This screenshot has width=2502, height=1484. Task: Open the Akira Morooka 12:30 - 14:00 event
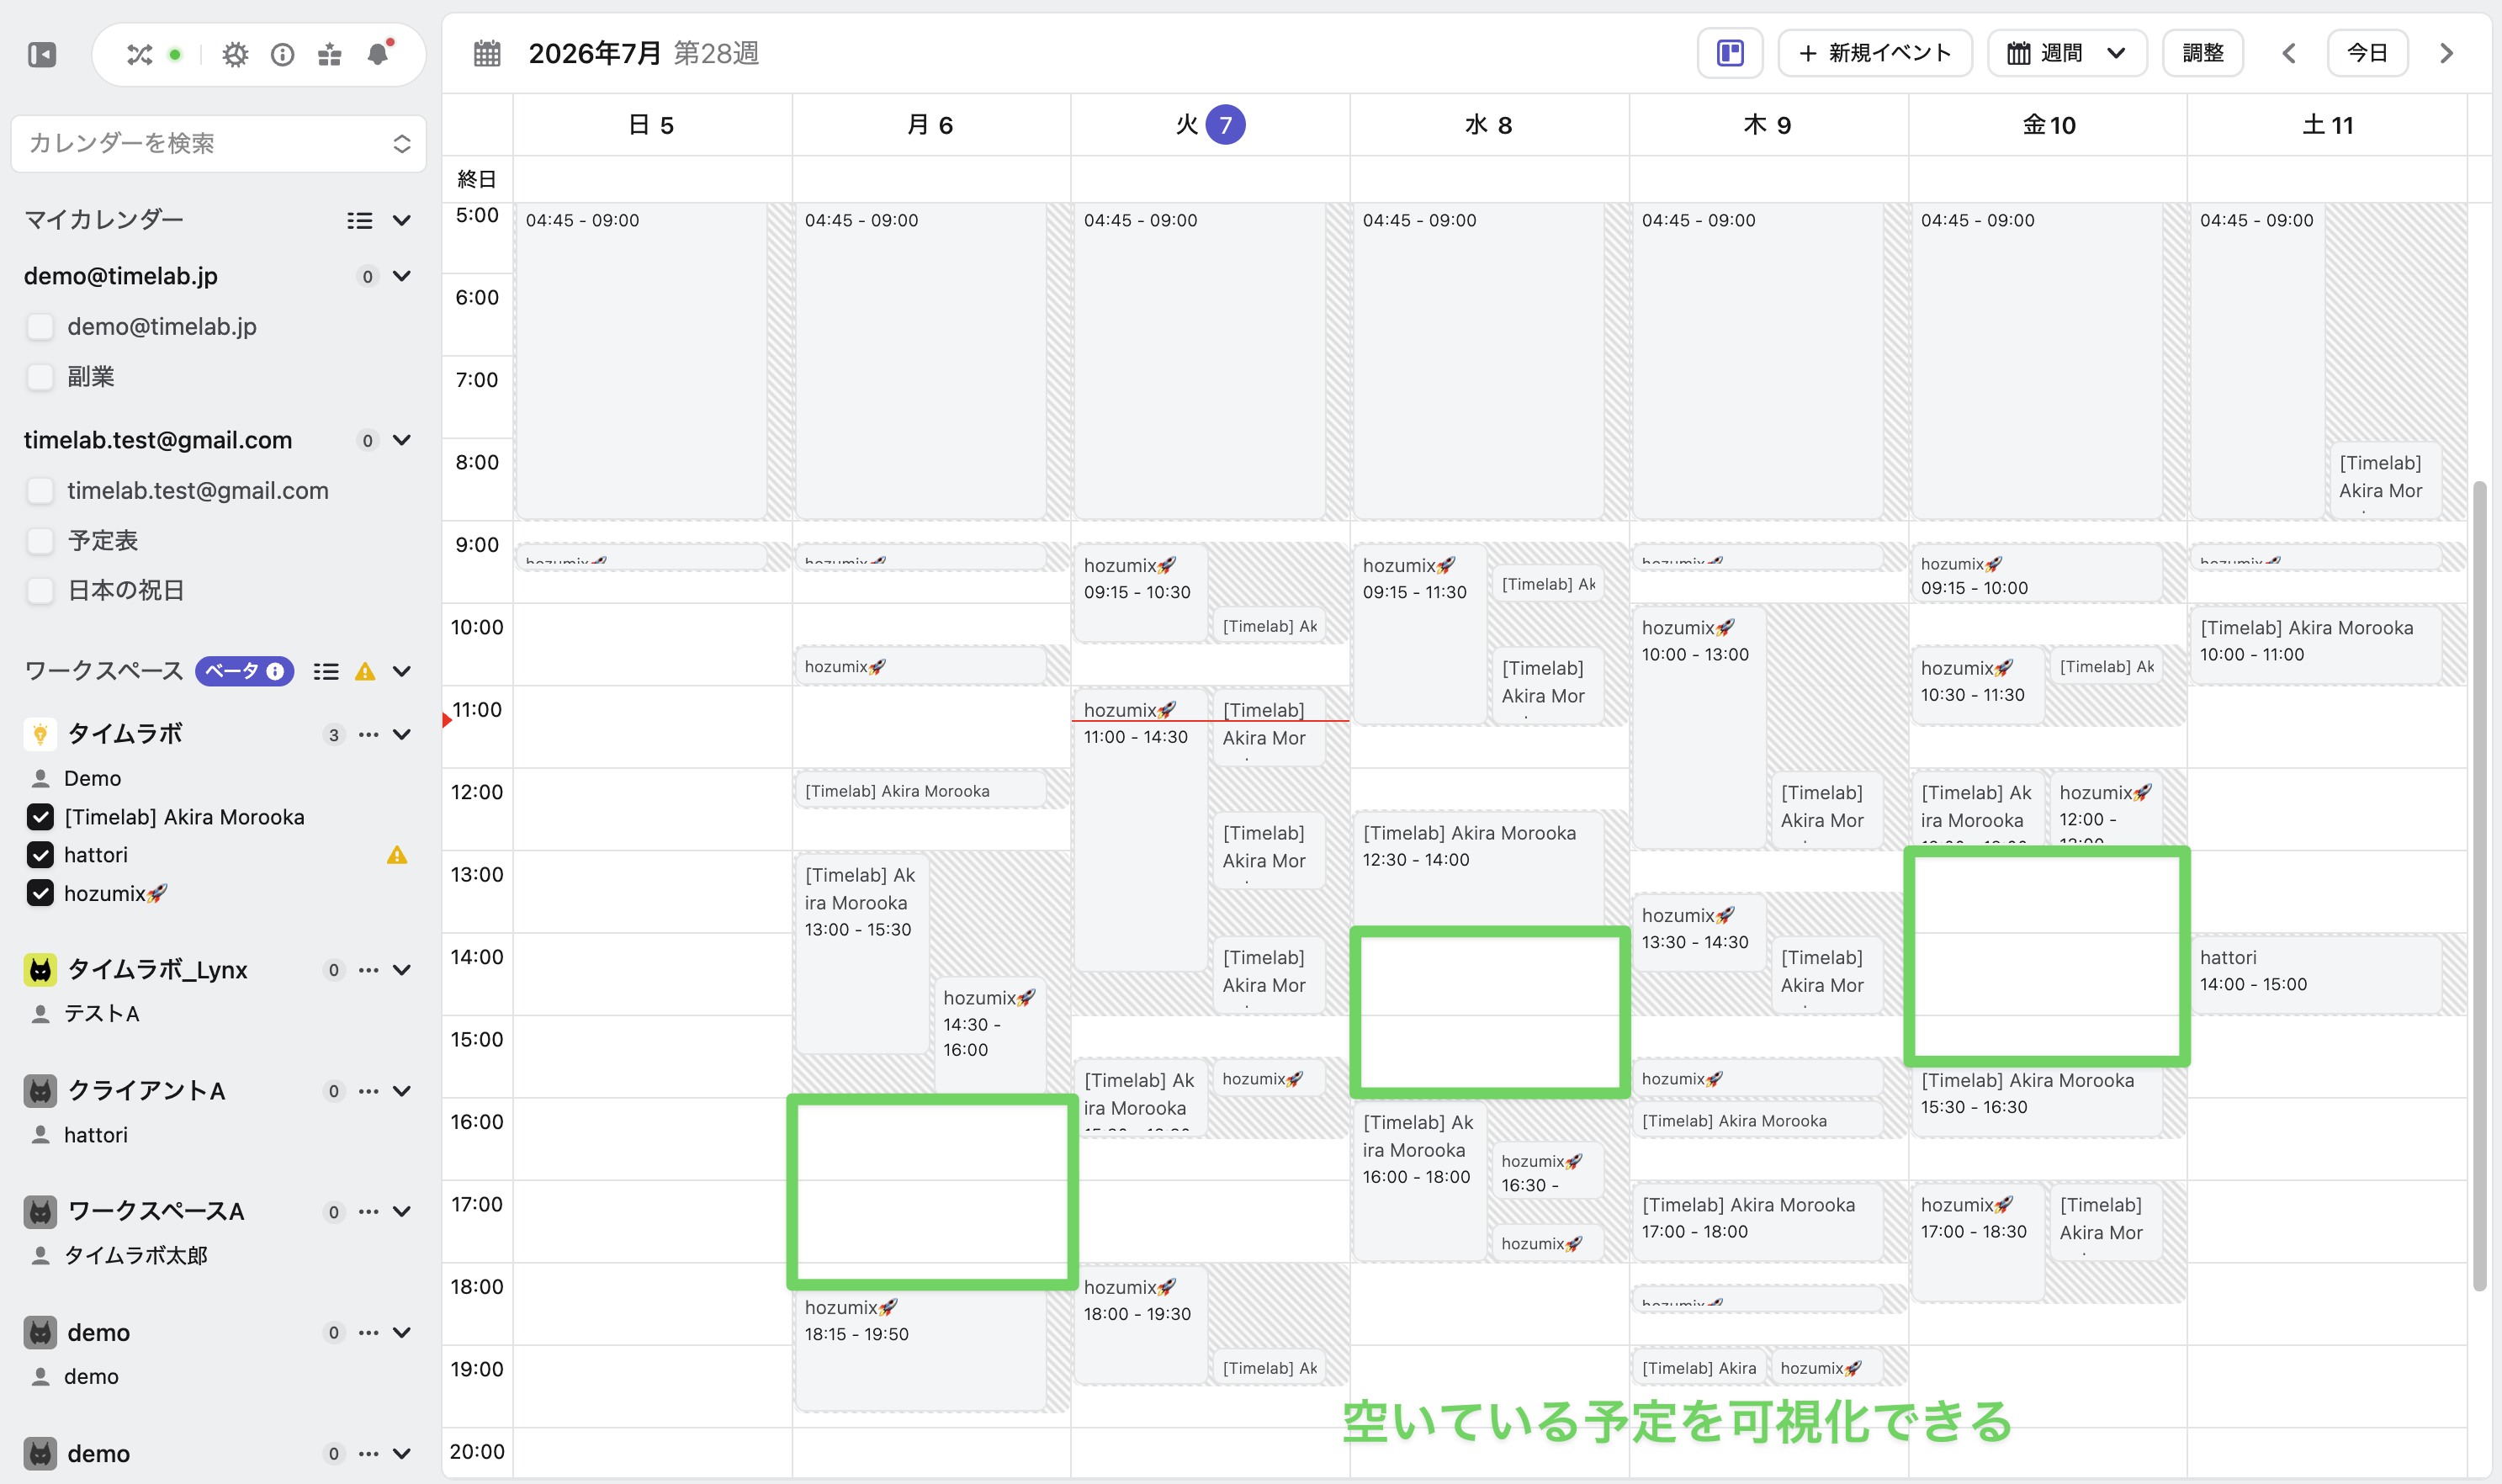pyautogui.click(x=1478, y=868)
